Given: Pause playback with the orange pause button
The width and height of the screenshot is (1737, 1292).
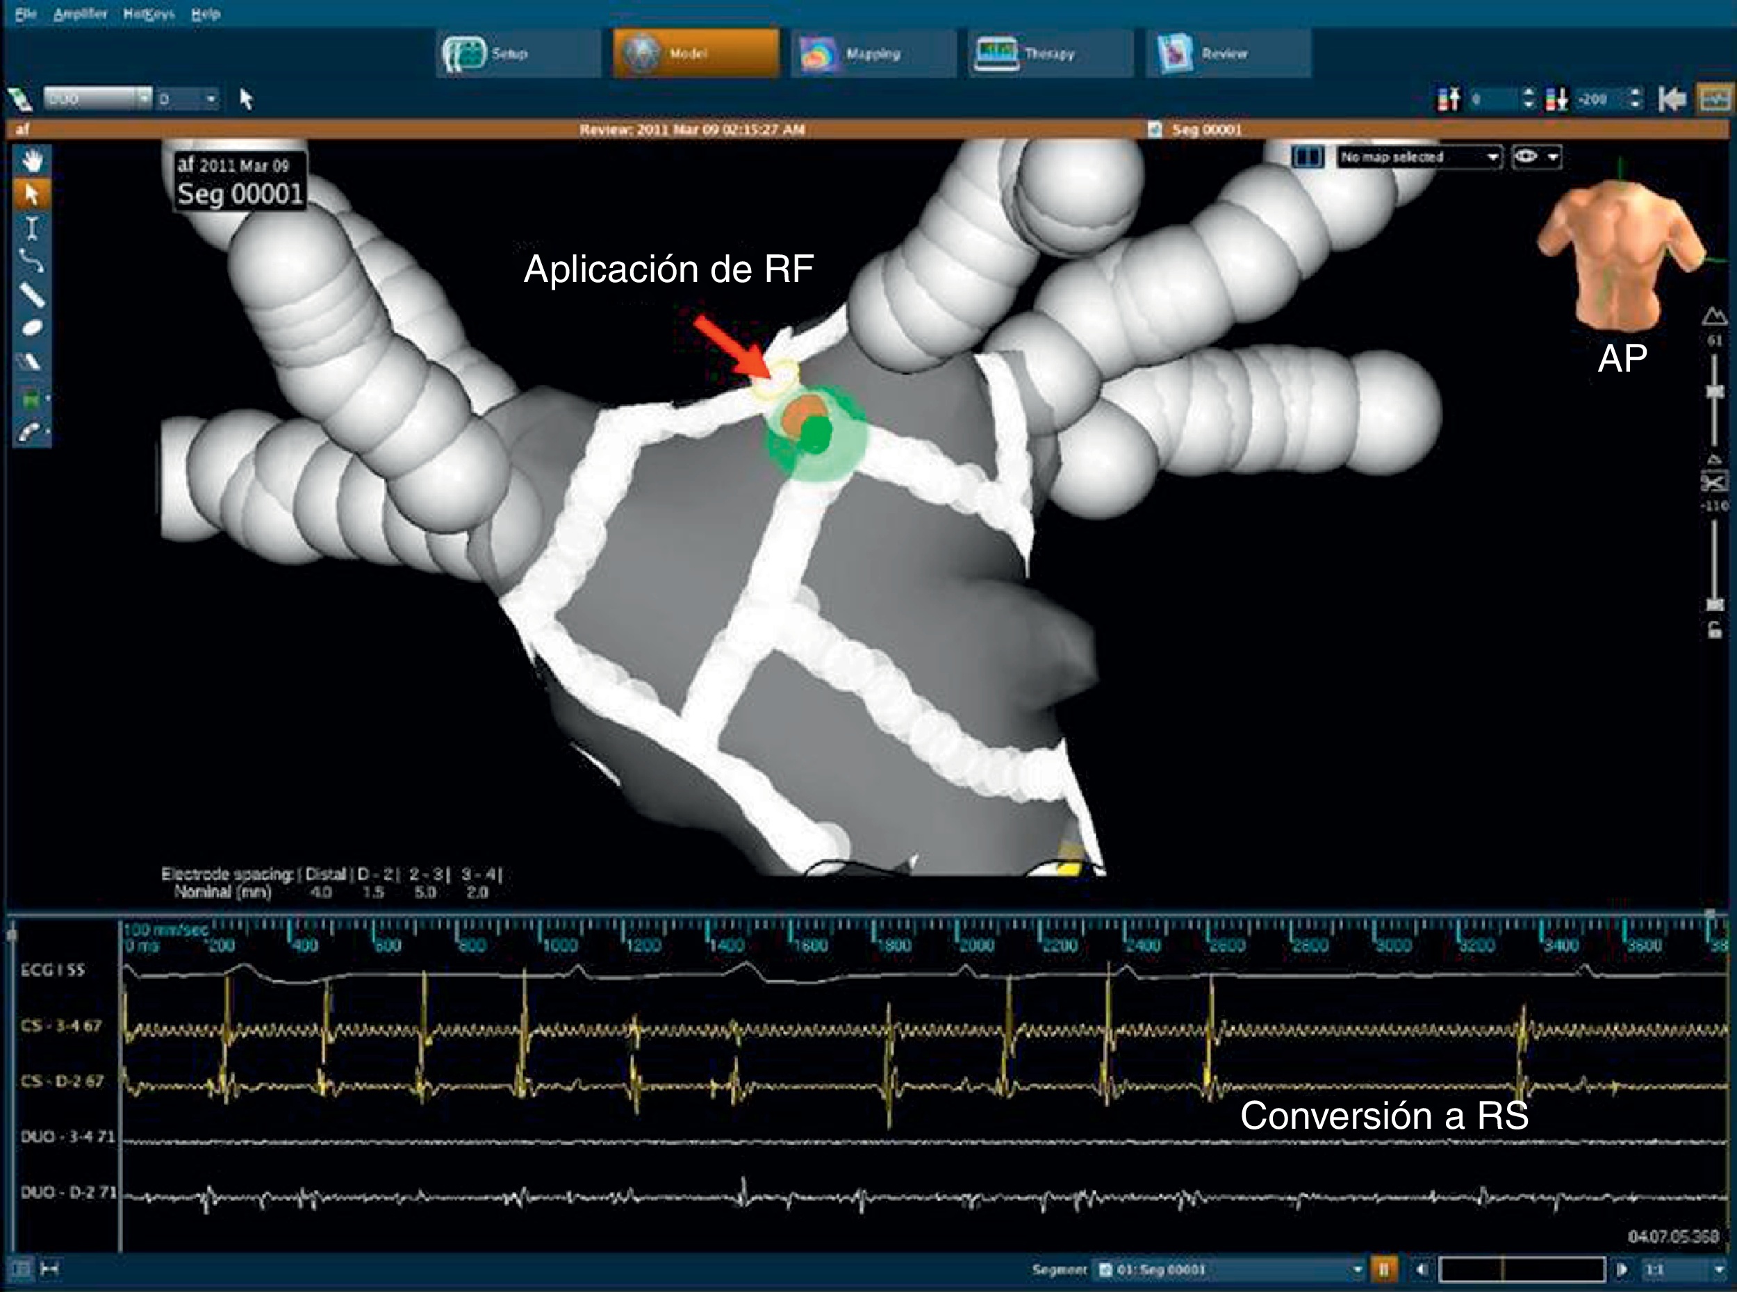Looking at the screenshot, I should tap(1383, 1268).
